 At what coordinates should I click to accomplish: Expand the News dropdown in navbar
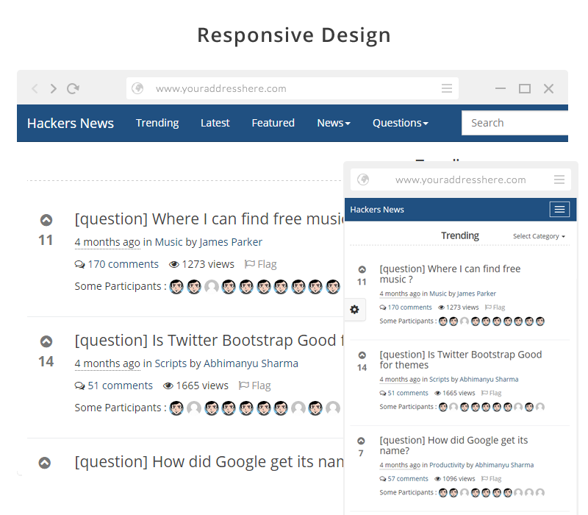pos(333,123)
